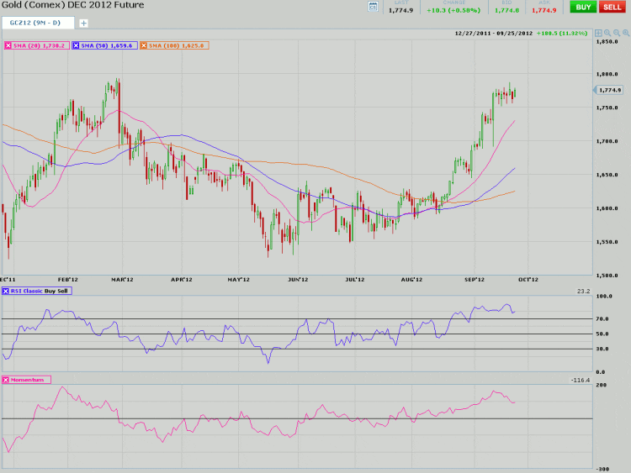Click the X on the SMA (100) label
Viewport: 631px width, 473px height.
(145, 45)
